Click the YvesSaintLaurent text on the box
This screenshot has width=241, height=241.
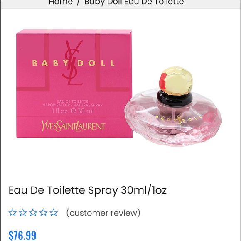[x=74, y=127]
